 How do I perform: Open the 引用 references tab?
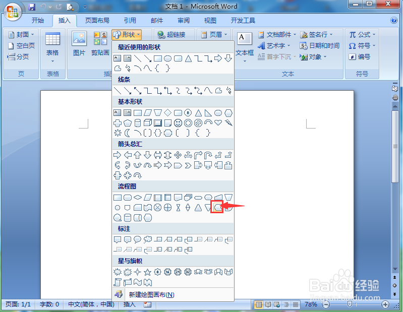130,21
